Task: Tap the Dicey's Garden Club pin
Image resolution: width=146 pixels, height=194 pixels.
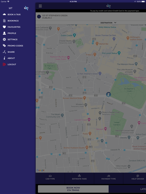Action: tap(100, 113)
